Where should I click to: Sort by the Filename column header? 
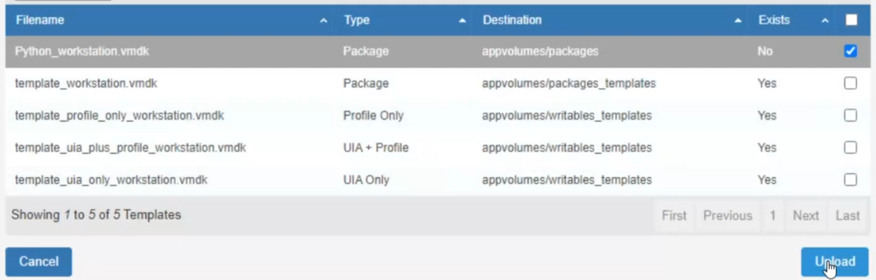coord(40,20)
